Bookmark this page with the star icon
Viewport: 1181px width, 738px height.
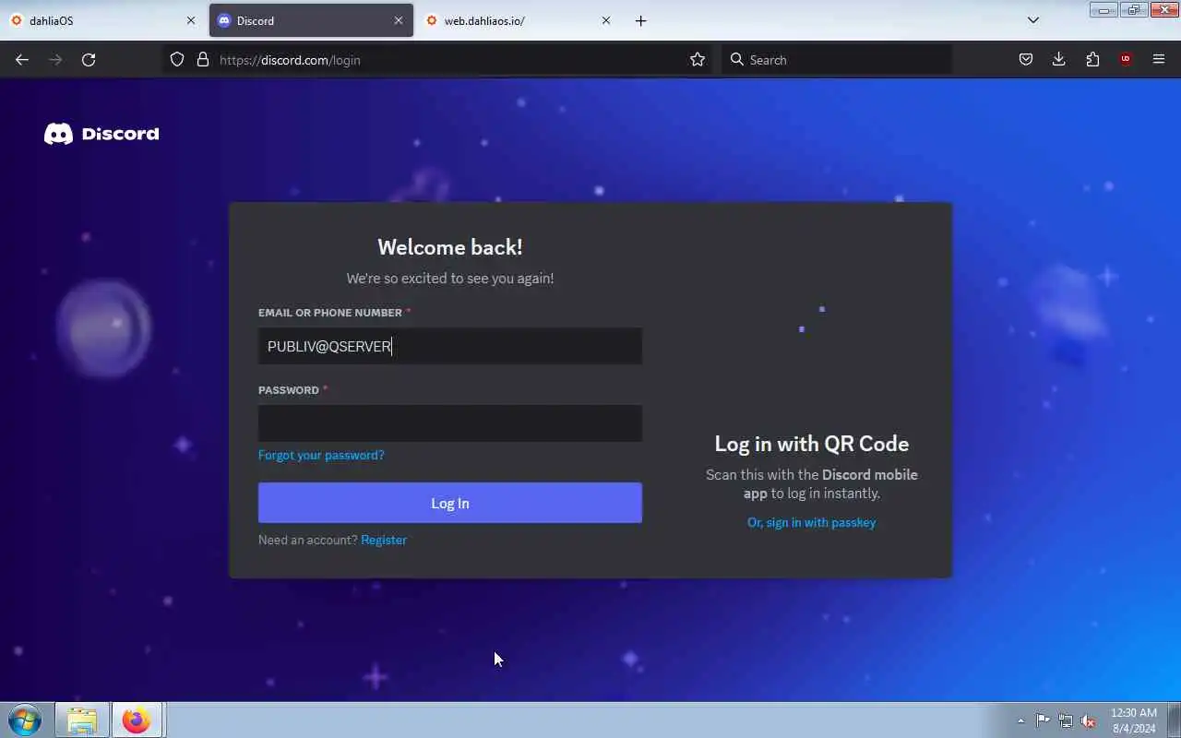[x=698, y=59]
